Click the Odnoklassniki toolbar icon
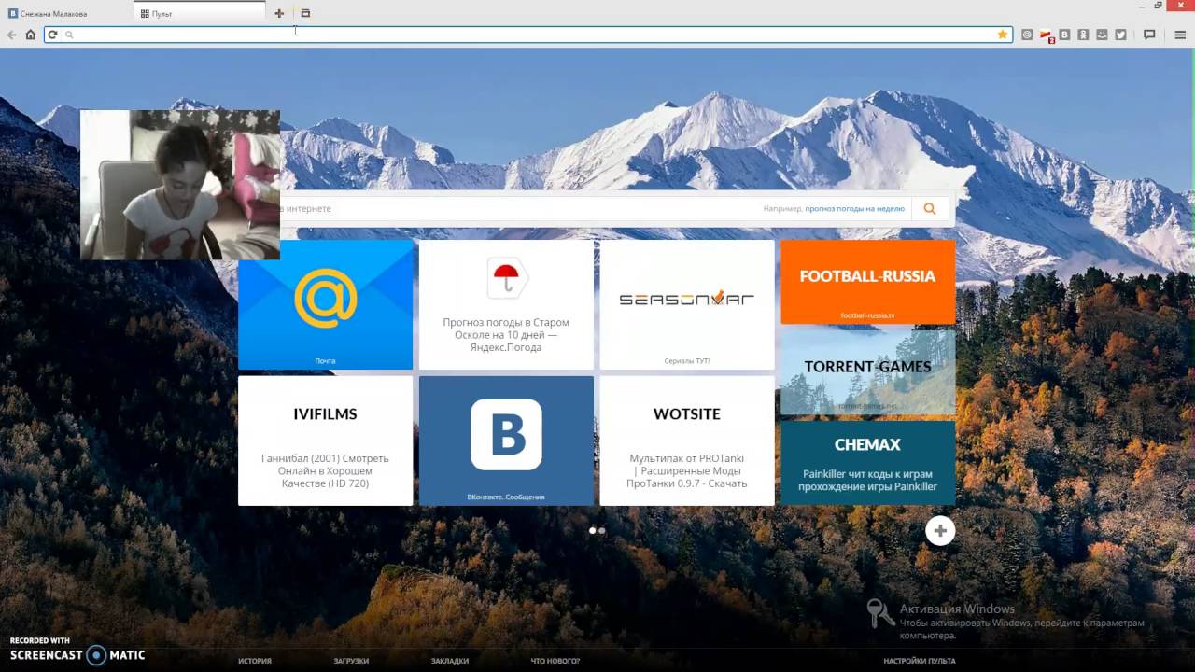 point(1083,35)
